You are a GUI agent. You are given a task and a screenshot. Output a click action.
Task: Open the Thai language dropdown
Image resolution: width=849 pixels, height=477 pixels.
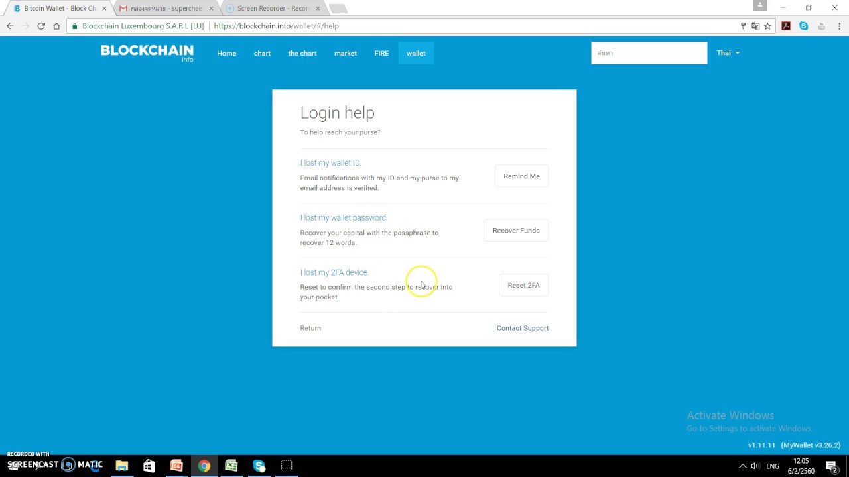[728, 53]
